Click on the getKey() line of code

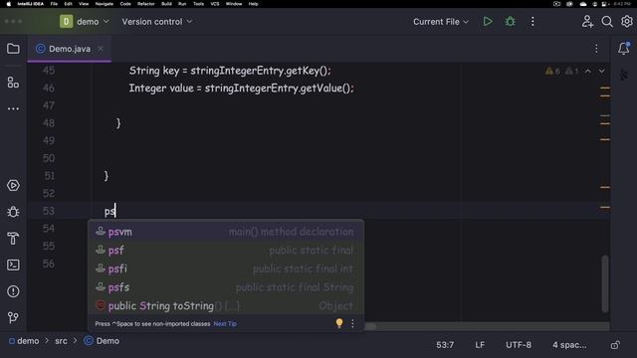coord(230,71)
